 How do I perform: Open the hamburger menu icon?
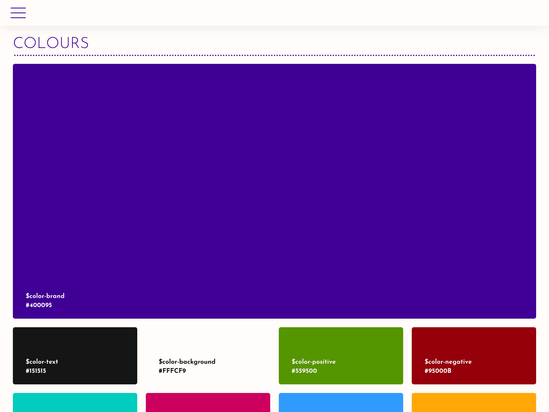click(x=18, y=13)
